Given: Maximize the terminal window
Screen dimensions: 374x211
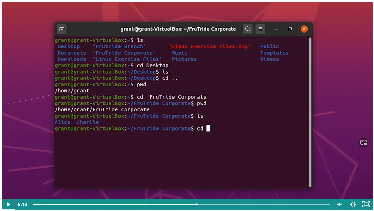Looking at the screenshot, I should [x=290, y=29].
